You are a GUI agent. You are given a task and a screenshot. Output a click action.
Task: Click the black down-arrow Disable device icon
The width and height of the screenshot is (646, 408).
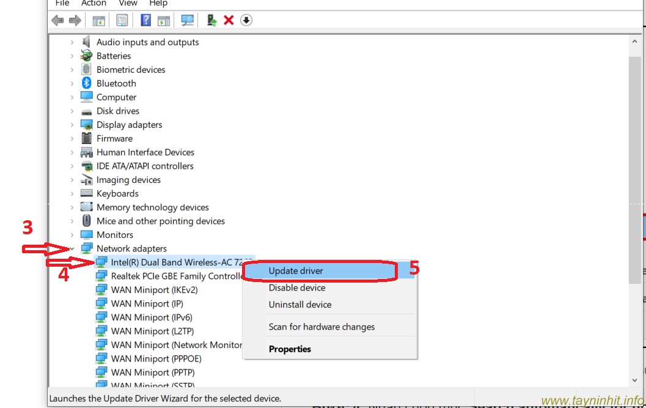(246, 20)
